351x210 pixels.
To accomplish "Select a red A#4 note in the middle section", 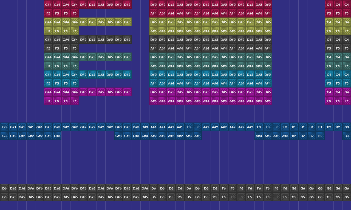I will click(x=154, y=13).
